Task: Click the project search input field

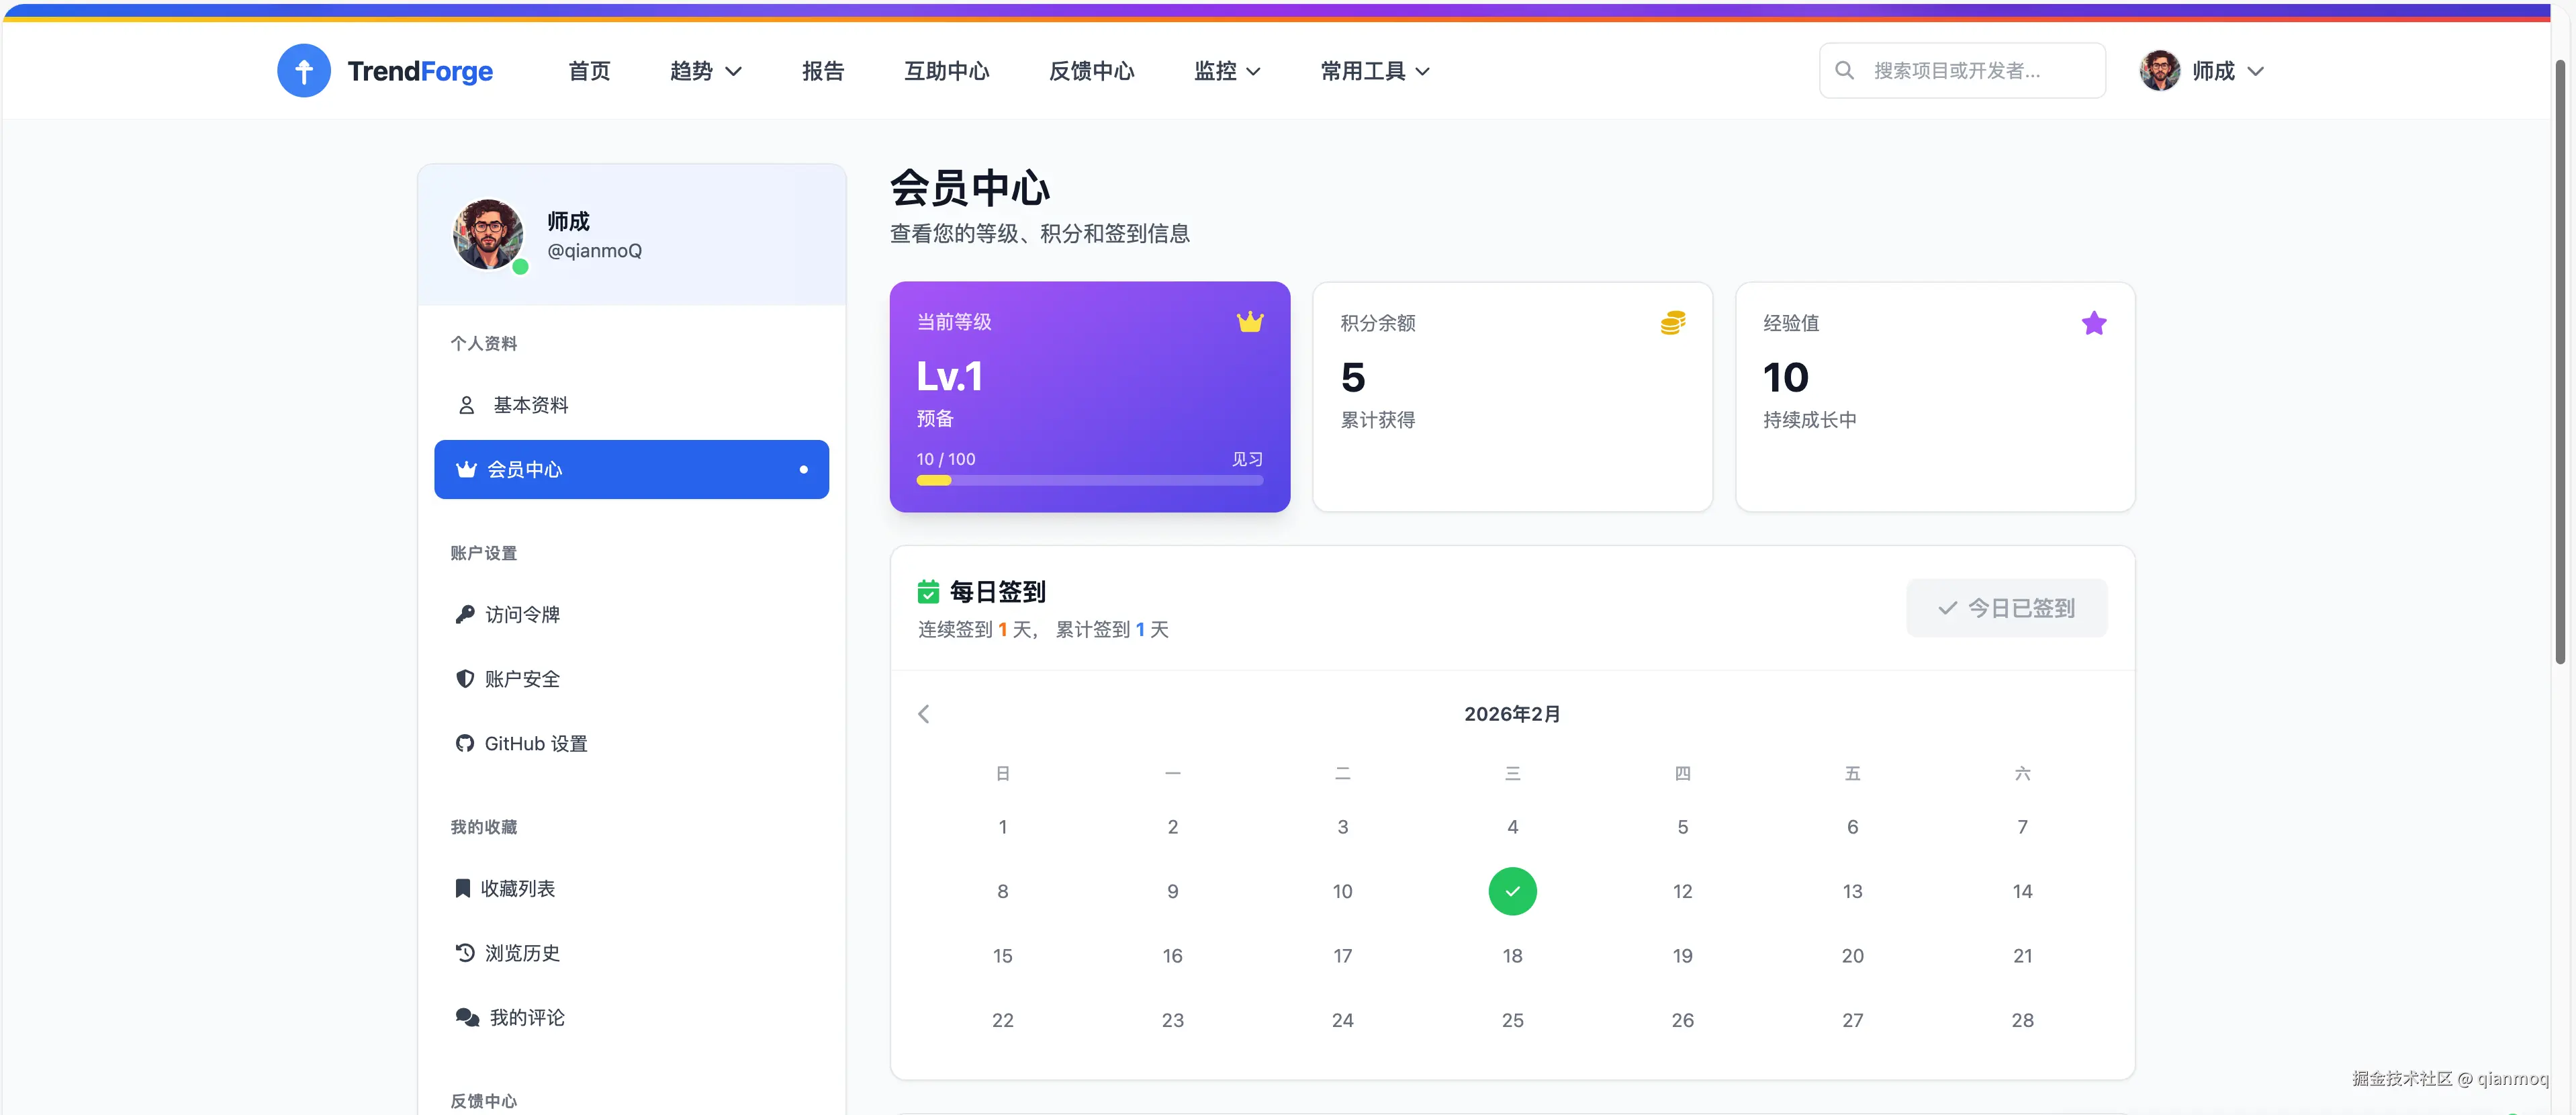Action: click(x=1961, y=70)
